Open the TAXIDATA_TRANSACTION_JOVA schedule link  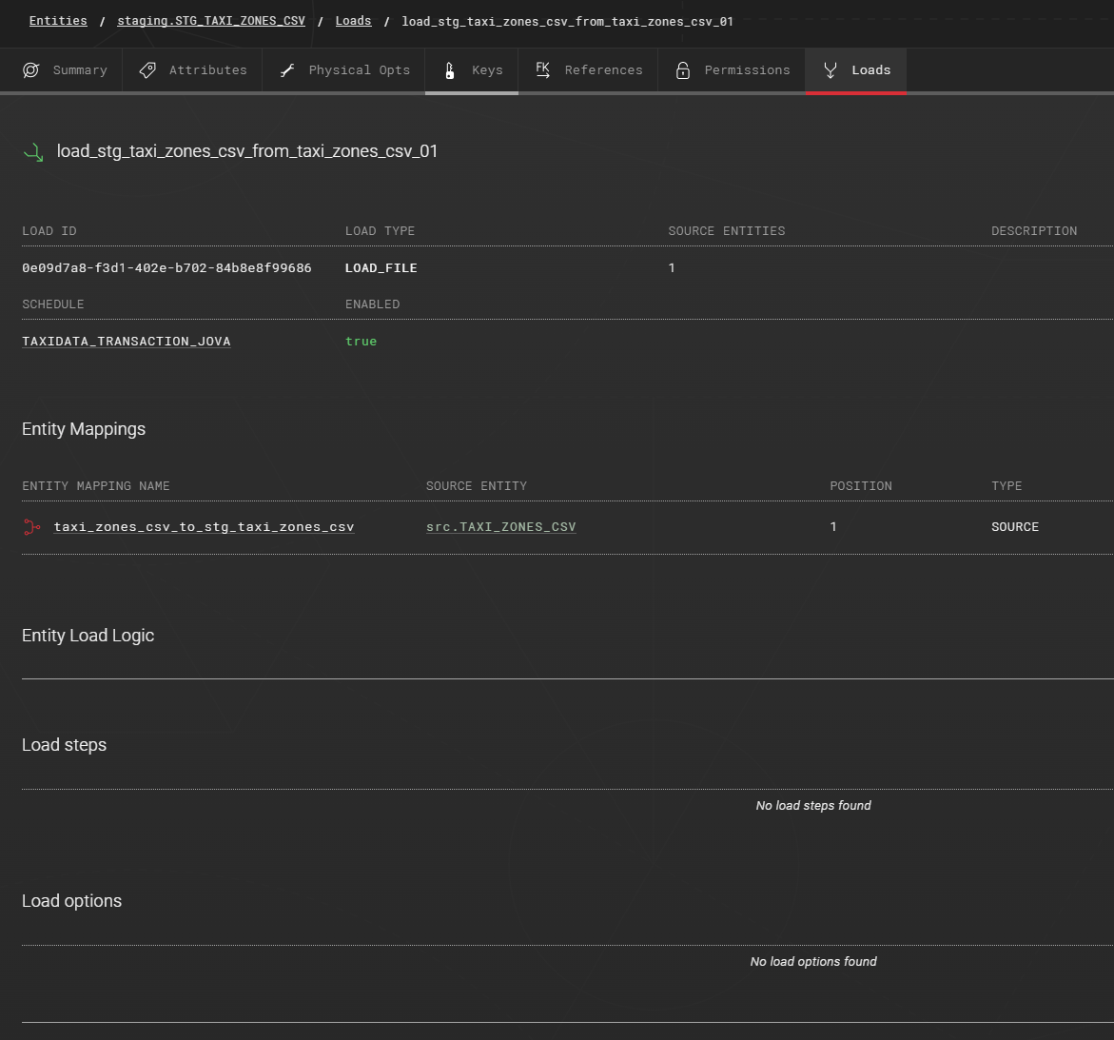point(127,342)
